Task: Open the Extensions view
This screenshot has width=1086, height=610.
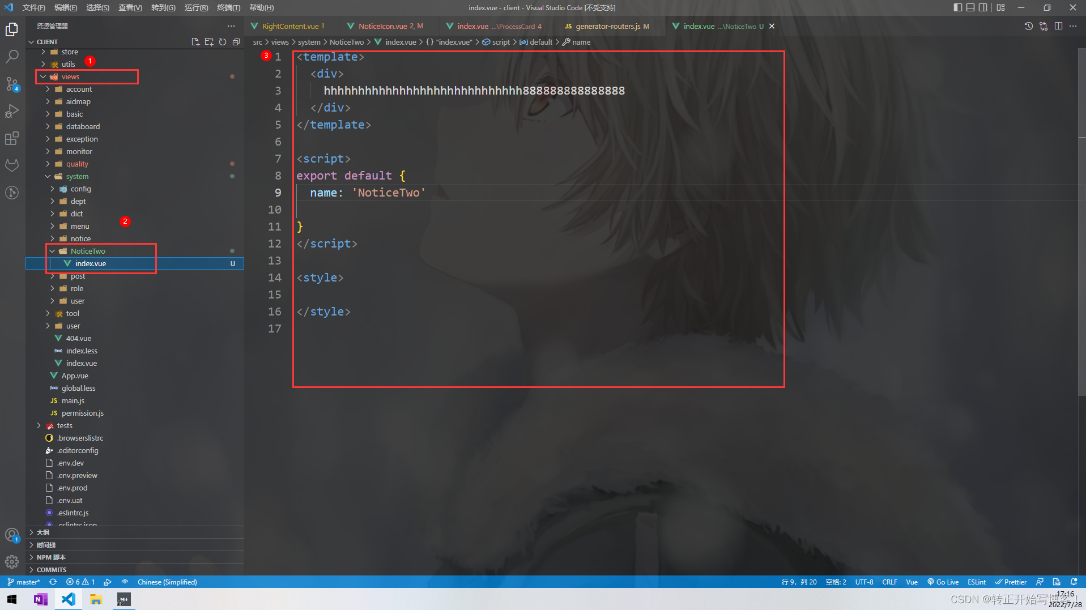Action: pos(12,138)
